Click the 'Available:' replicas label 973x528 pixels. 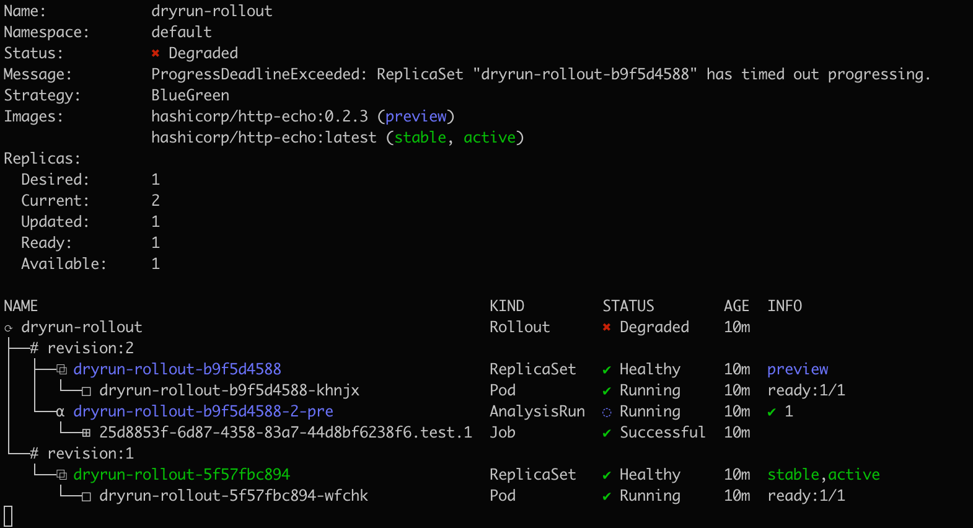[64, 264]
